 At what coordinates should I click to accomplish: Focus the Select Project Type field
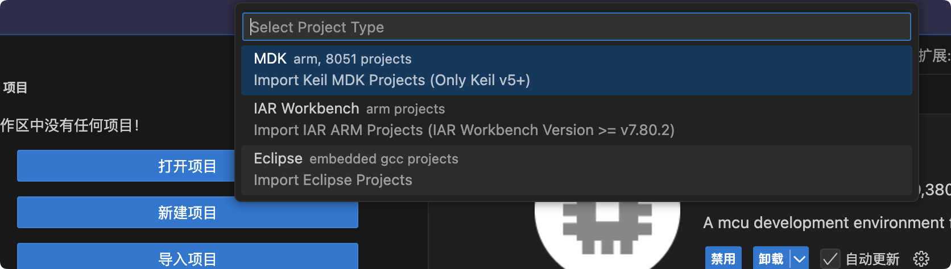point(576,27)
